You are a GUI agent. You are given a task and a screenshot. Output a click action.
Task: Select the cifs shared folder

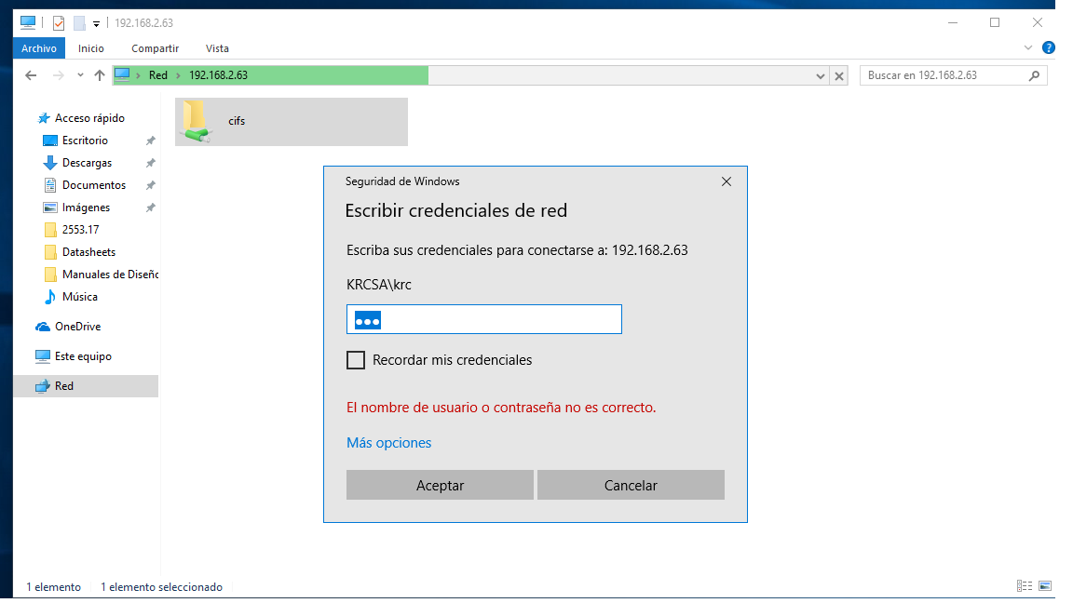292,122
